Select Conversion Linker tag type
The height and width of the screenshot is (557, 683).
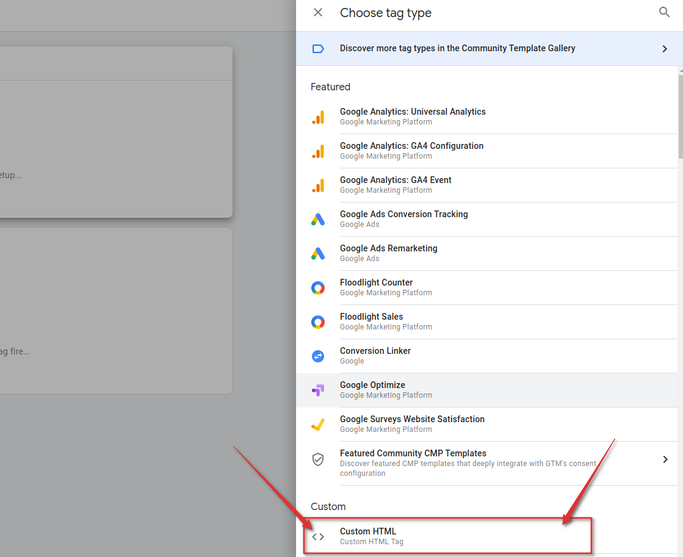(x=486, y=356)
